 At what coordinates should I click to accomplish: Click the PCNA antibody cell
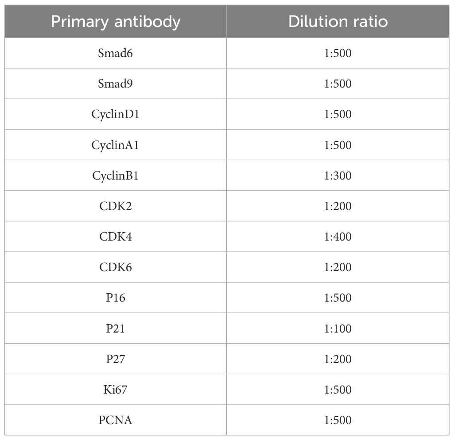click(x=116, y=420)
